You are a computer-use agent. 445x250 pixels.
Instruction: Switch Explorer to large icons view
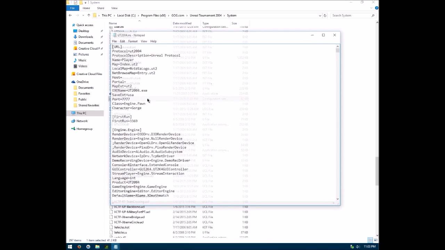point(375,240)
